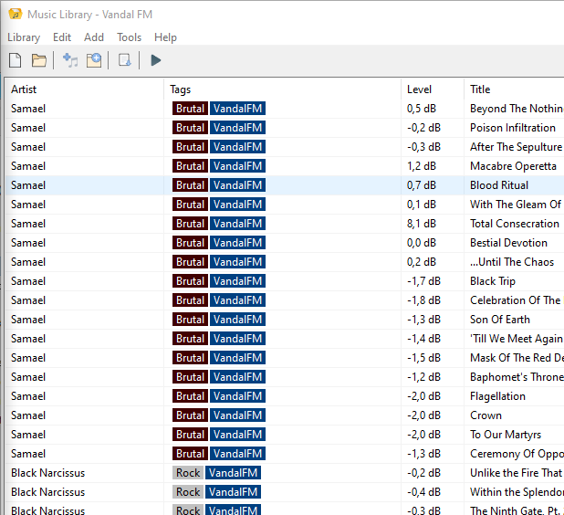Select the track Macabre Operetta
This screenshot has height=515, width=564.
coord(513,166)
